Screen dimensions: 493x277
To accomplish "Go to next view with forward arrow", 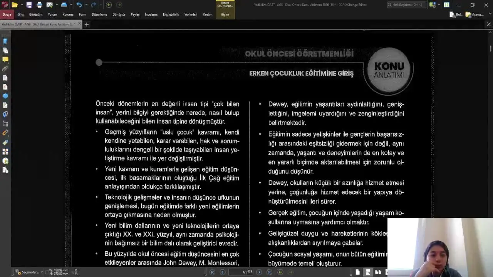I will [x=119, y=5].
